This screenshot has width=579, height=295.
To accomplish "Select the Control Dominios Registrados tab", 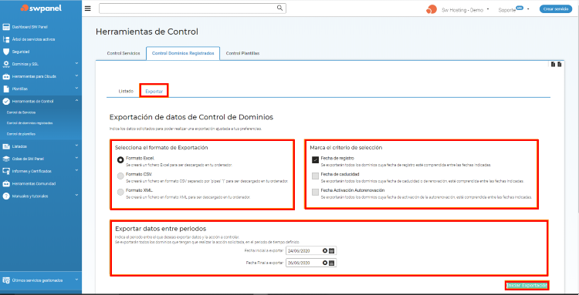I will click(x=183, y=53).
